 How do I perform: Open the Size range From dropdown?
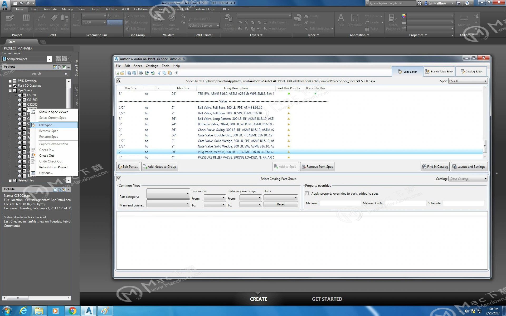pos(215,197)
